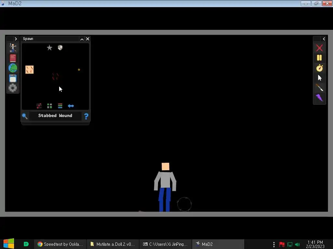Viewport: 333px width, 249px height.
Task: Open the red book icon in left sidebar
Action: pyautogui.click(x=13, y=58)
